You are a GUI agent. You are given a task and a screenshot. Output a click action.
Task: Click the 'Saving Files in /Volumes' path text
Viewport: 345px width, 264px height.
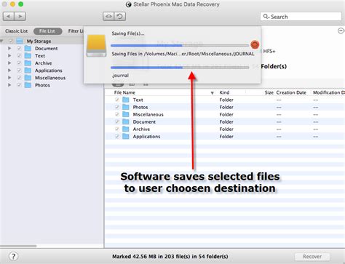tap(183, 54)
